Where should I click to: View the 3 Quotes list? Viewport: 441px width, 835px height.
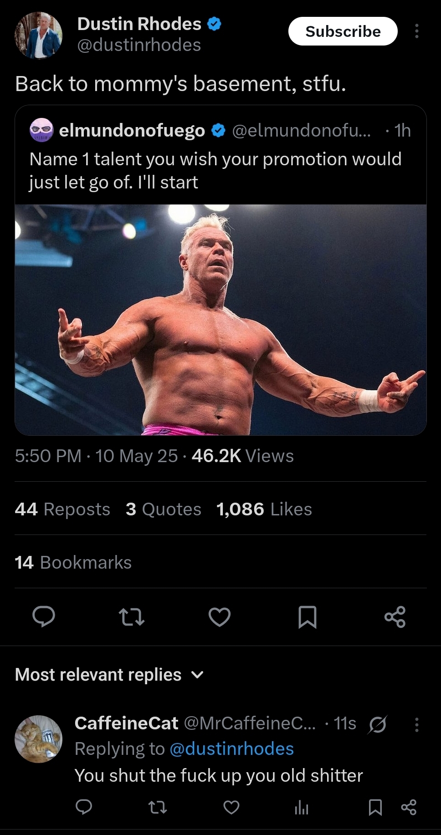(163, 509)
